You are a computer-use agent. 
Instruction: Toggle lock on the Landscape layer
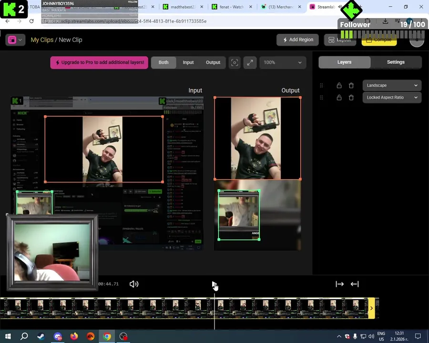coord(339,85)
